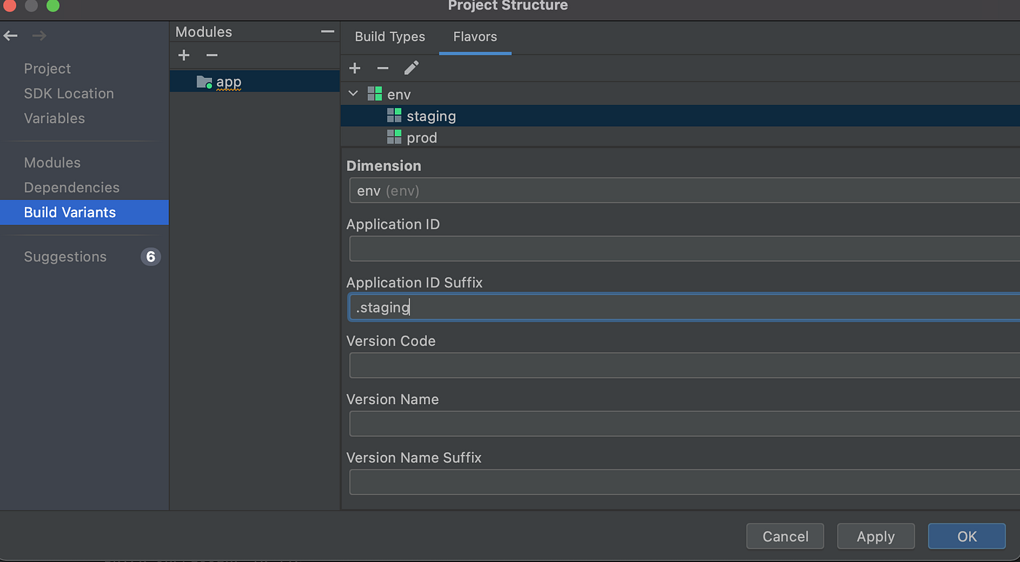Click the remove module minus icon

211,55
